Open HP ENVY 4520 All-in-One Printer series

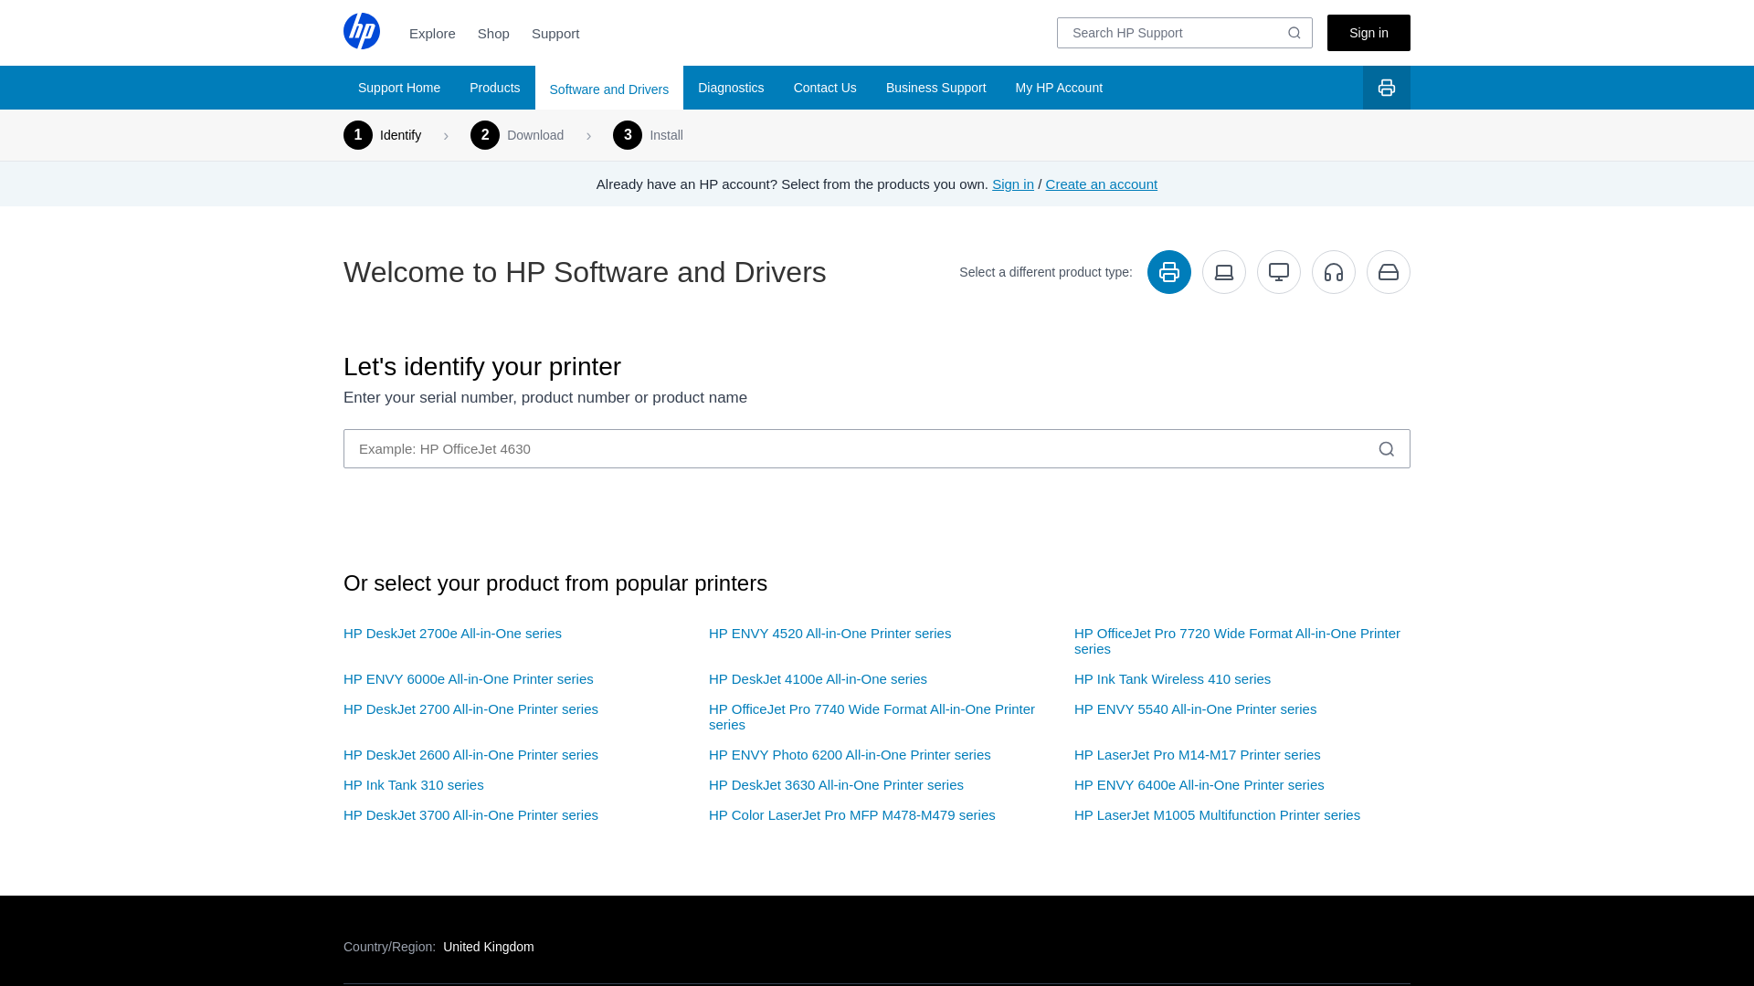click(830, 634)
